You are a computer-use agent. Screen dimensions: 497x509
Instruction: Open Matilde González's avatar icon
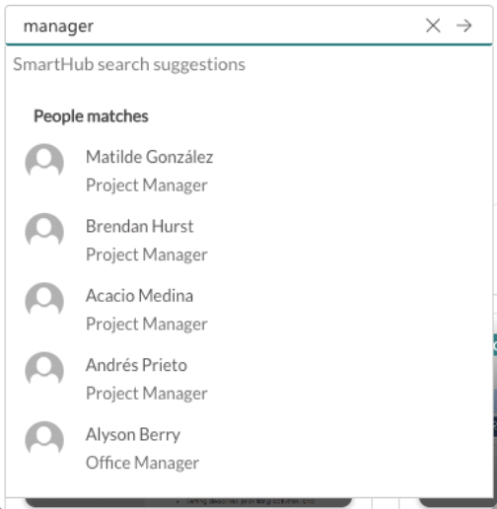44,163
